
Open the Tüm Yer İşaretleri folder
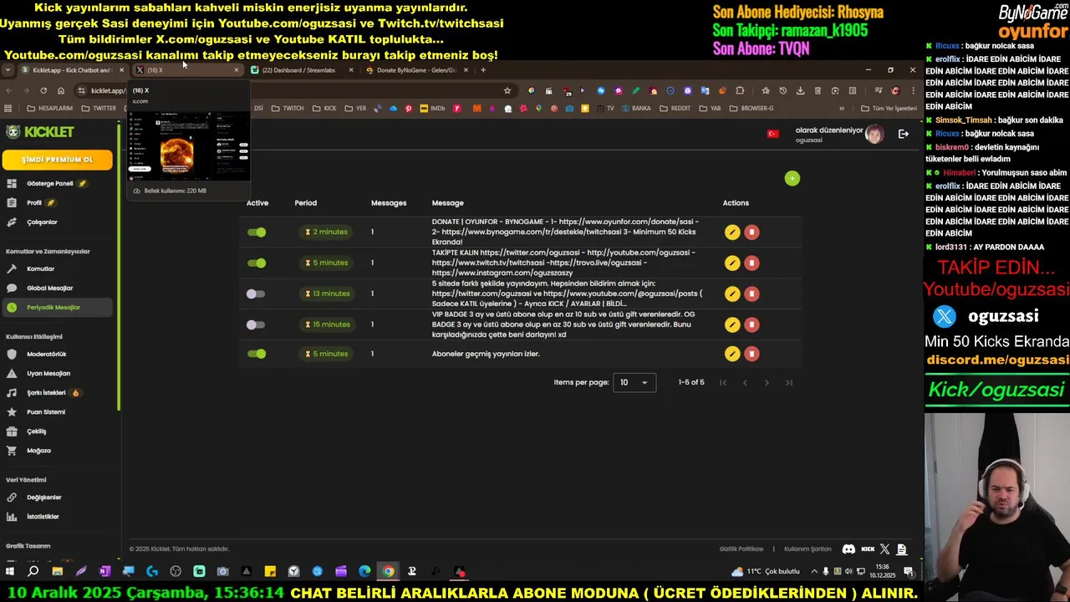[889, 109]
